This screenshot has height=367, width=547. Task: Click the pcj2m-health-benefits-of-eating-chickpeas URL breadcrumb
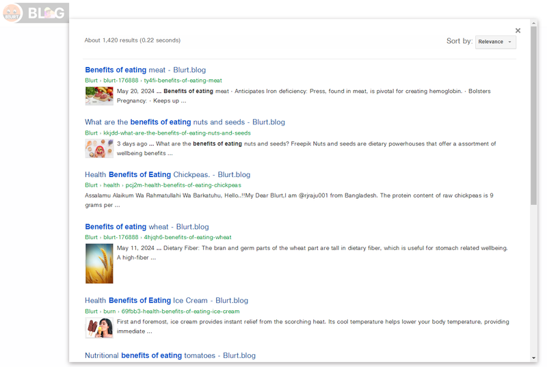tap(183, 185)
